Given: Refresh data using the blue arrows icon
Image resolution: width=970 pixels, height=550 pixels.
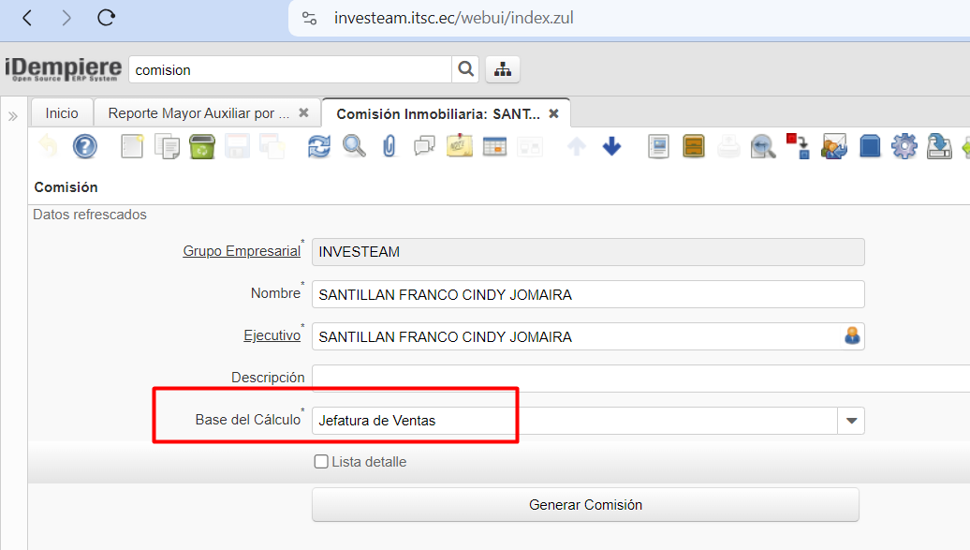Looking at the screenshot, I should coord(319,146).
